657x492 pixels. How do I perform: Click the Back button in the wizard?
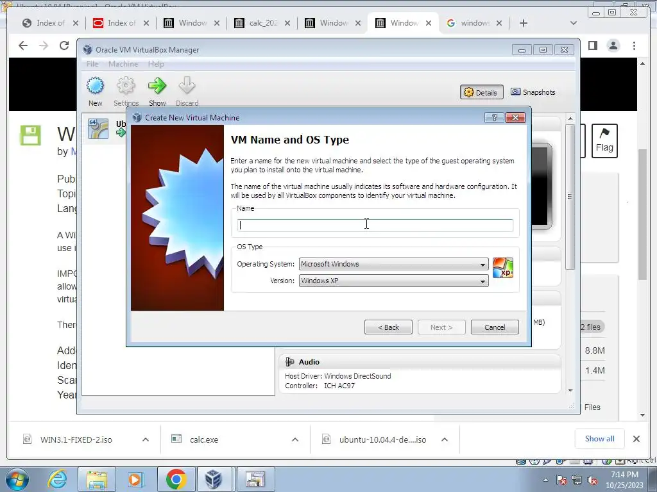click(x=388, y=327)
